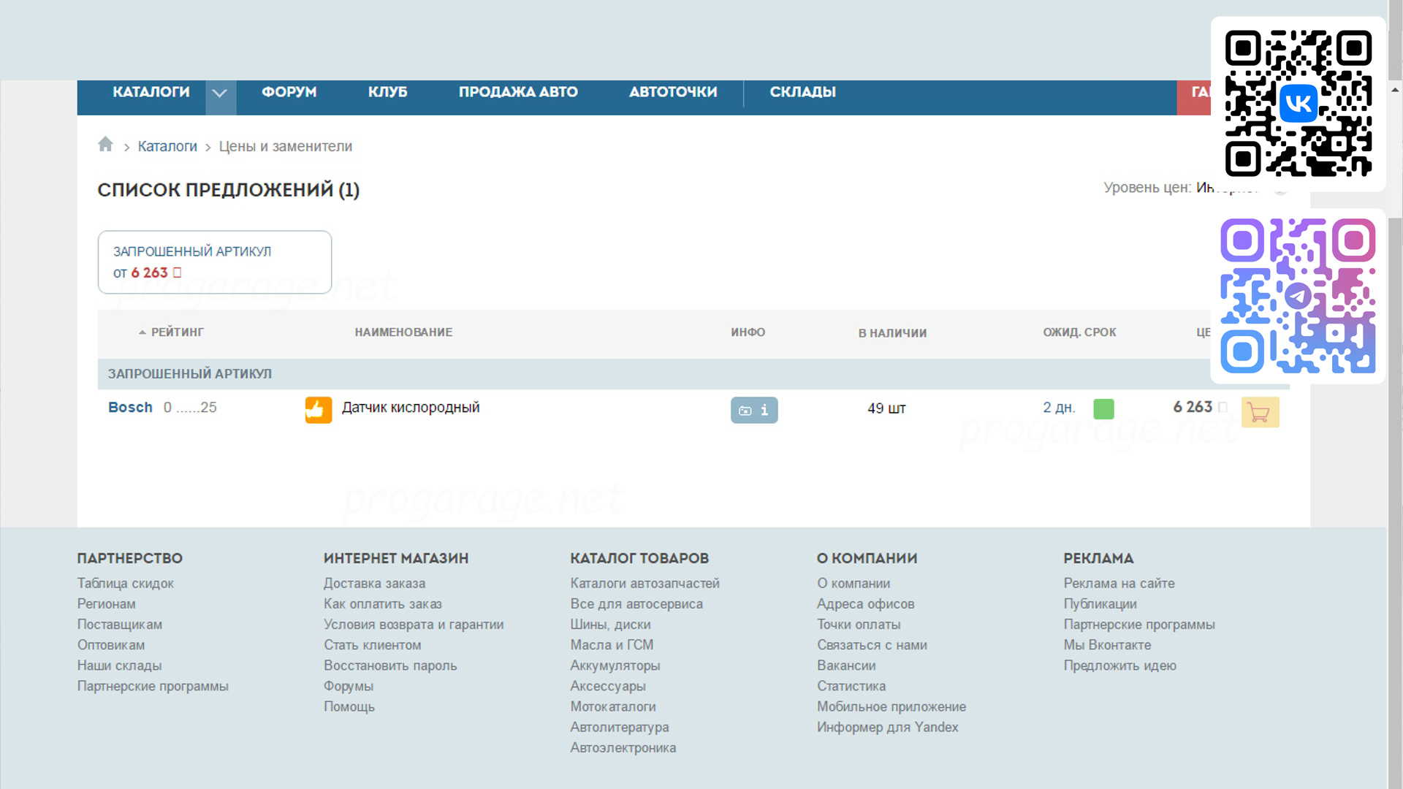Click the orange thumbs-up rating icon
The image size is (1403, 789).
[318, 410]
